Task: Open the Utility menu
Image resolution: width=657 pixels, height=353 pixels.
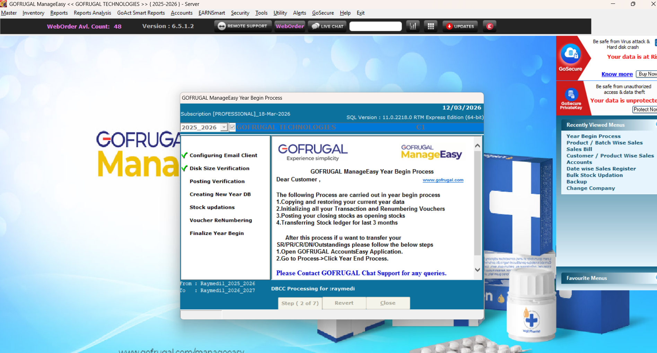Action: click(x=280, y=13)
